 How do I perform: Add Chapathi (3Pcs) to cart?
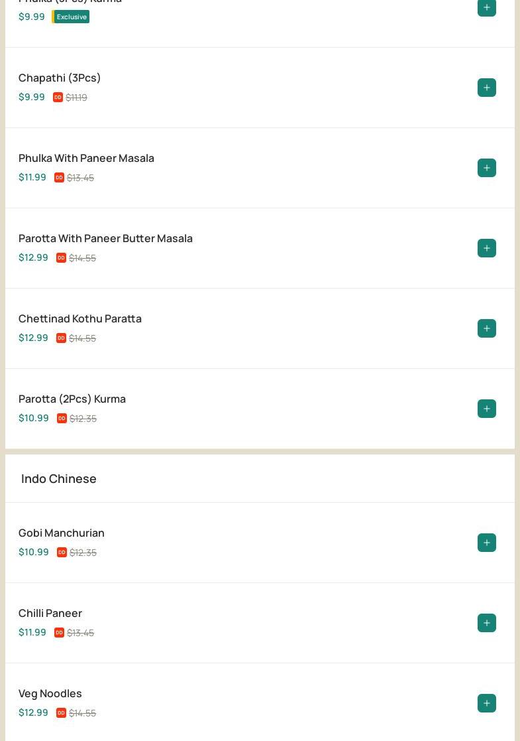pyautogui.click(x=486, y=88)
